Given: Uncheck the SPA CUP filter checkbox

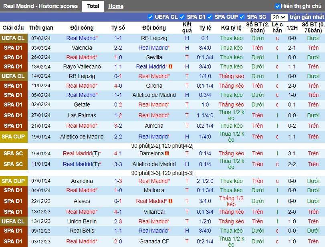Looking at the screenshot, I should point(210,17).
